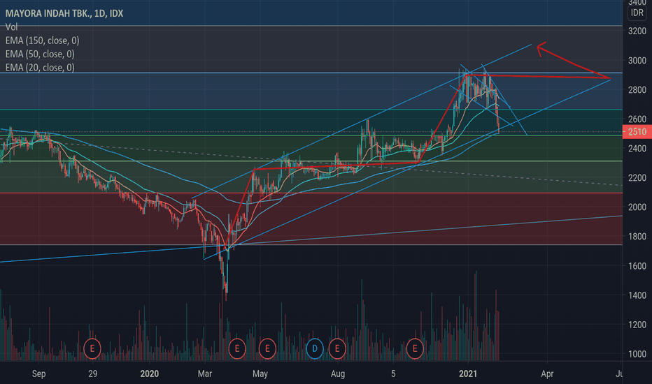The height and width of the screenshot is (384, 652).
Task: Click the 1200 price axis label
Action: (637, 325)
